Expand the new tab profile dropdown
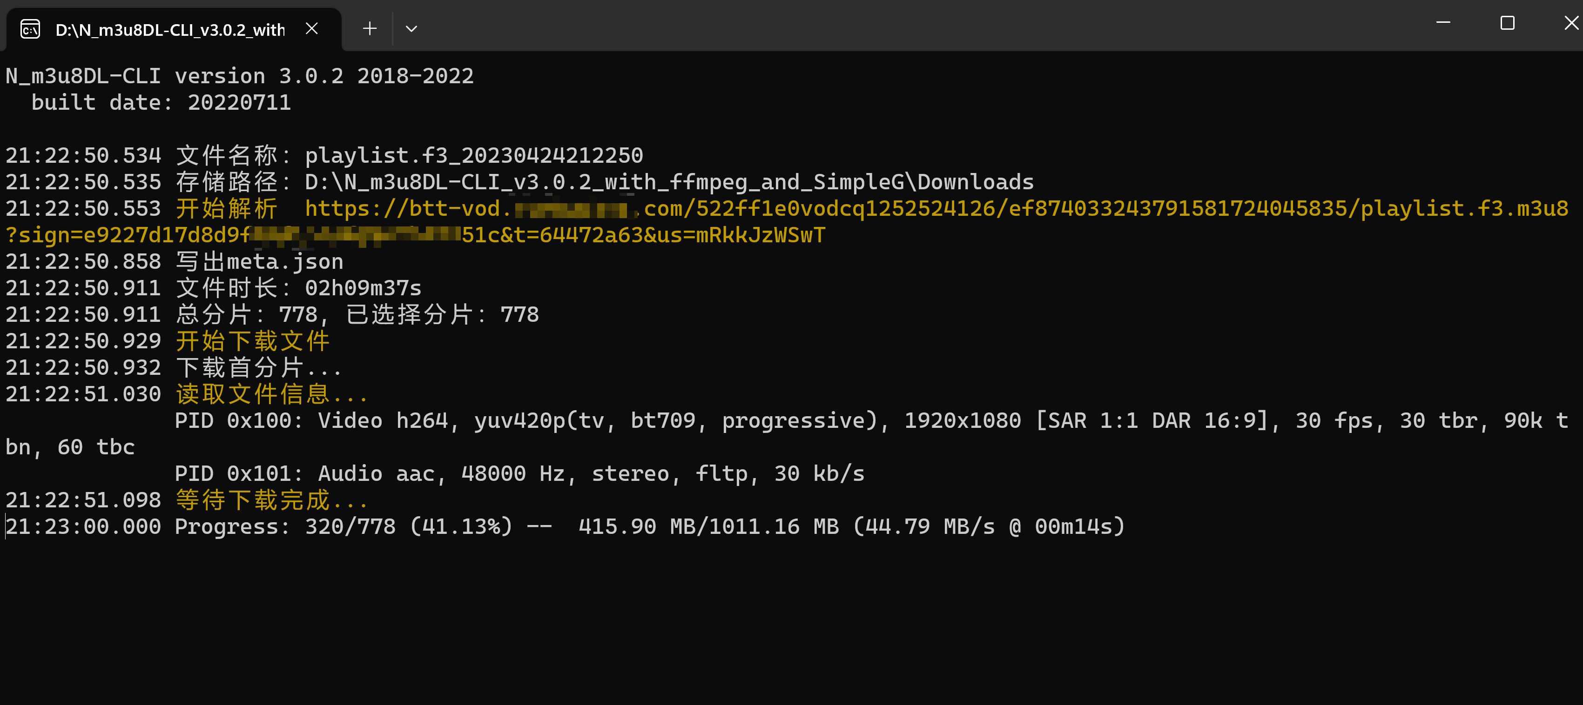Image resolution: width=1583 pixels, height=705 pixels. point(411,28)
